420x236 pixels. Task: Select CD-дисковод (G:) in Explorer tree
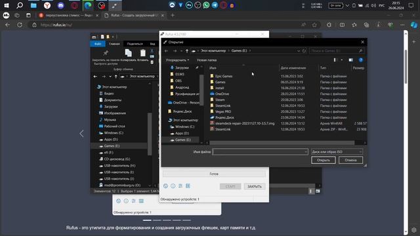[x=117, y=159]
